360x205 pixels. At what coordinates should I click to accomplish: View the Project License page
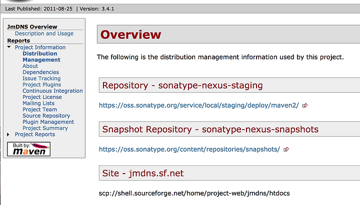42,97
